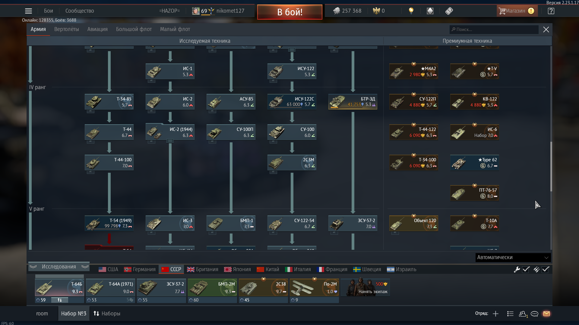
Task: Click swap arrows under Т-64Б slot
Action: [60, 300]
